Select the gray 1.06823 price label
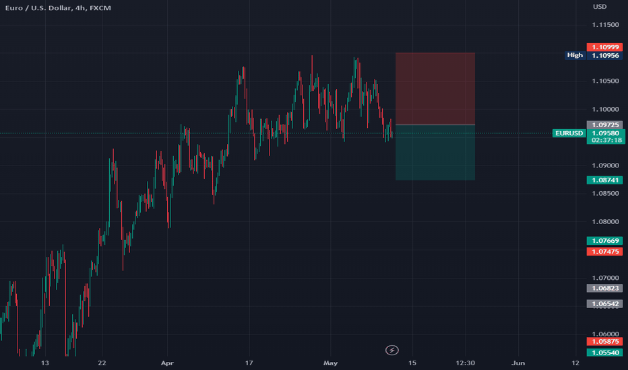The width and height of the screenshot is (628, 370). pos(605,288)
